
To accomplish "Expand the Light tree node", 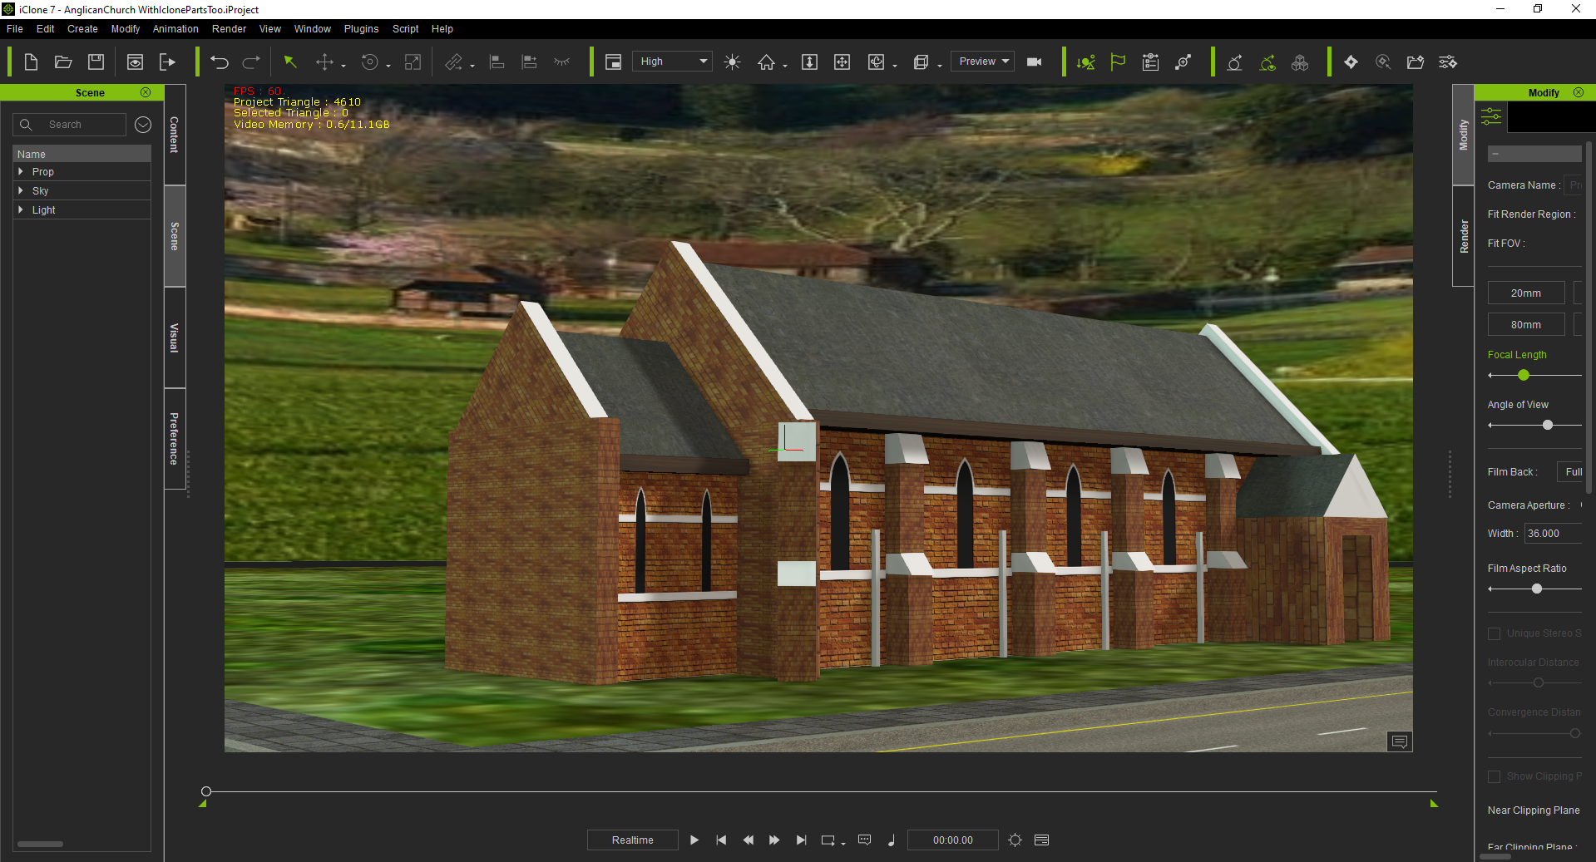I will pos(21,209).
